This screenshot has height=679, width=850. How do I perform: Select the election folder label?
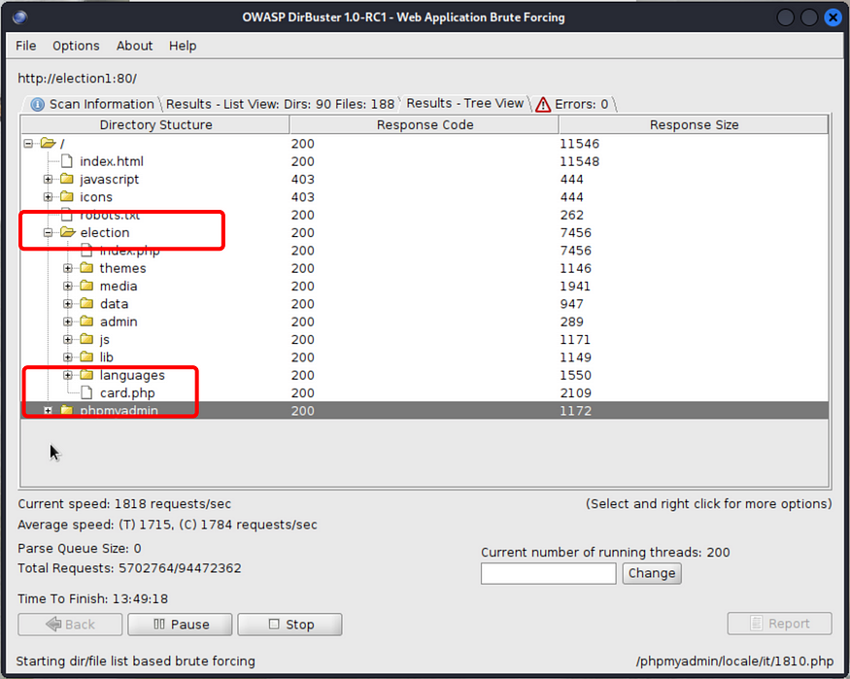[x=105, y=232]
